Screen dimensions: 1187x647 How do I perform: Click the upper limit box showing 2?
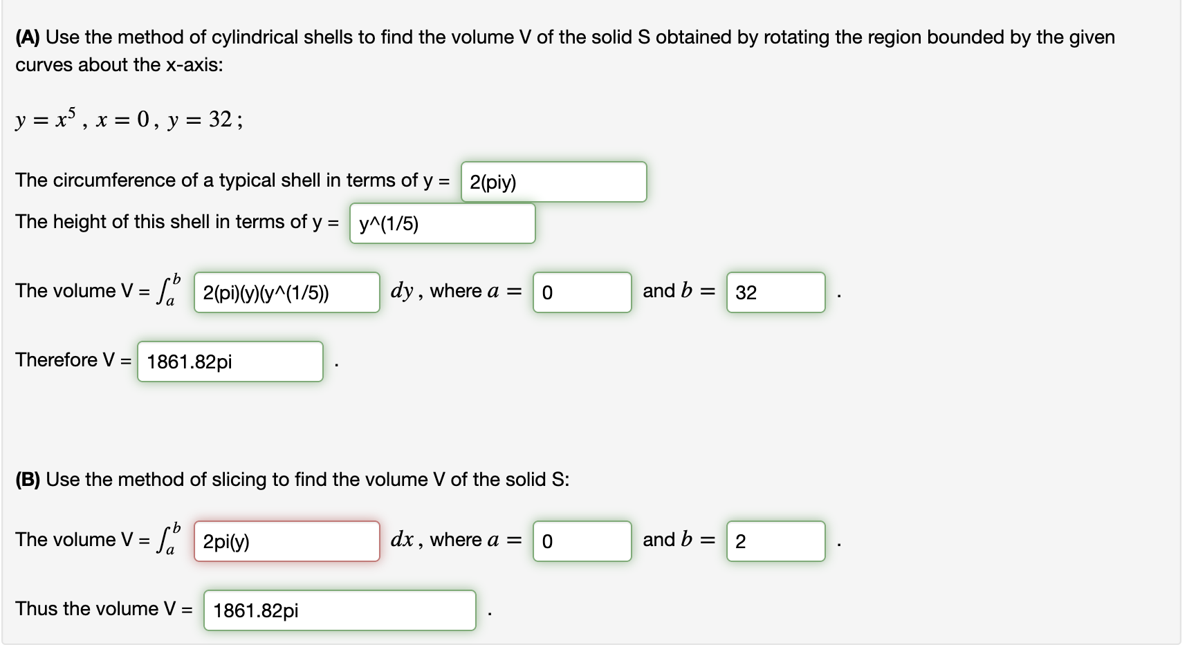click(x=775, y=541)
